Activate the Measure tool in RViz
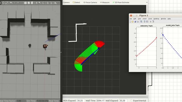Screen dimensions: 182x102 click(x=105, y=2)
